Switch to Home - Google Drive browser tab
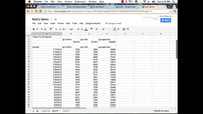Screen dimensions: 203x114 [127, 7]
